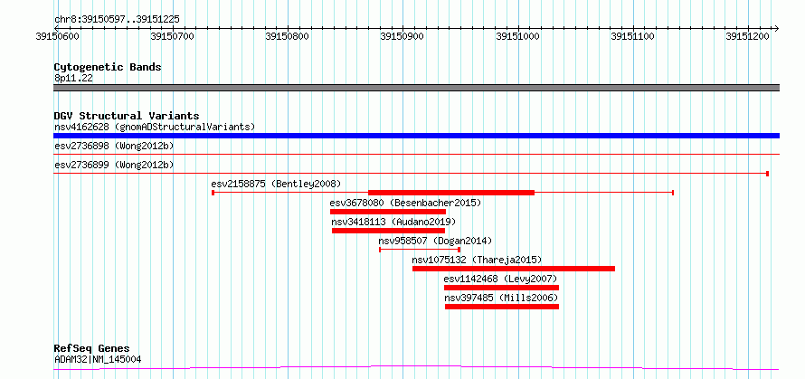The width and height of the screenshot is (805, 379).
Task: Click esv3678080 (Besenbacher2015) label
Action: [x=405, y=203]
